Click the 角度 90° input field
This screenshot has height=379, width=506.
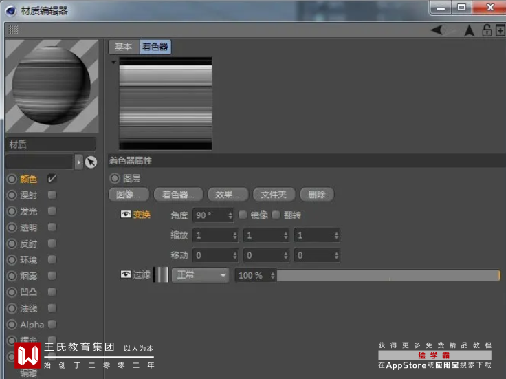(212, 215)
